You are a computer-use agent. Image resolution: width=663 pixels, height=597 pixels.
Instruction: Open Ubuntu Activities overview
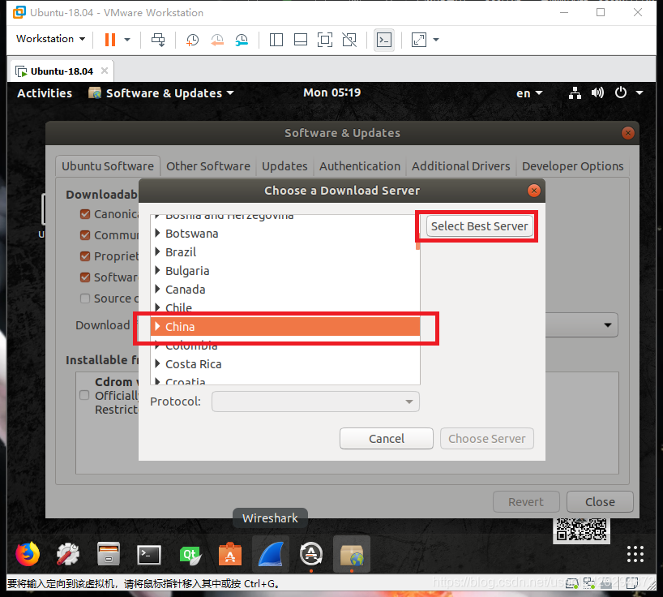[45, 93]
